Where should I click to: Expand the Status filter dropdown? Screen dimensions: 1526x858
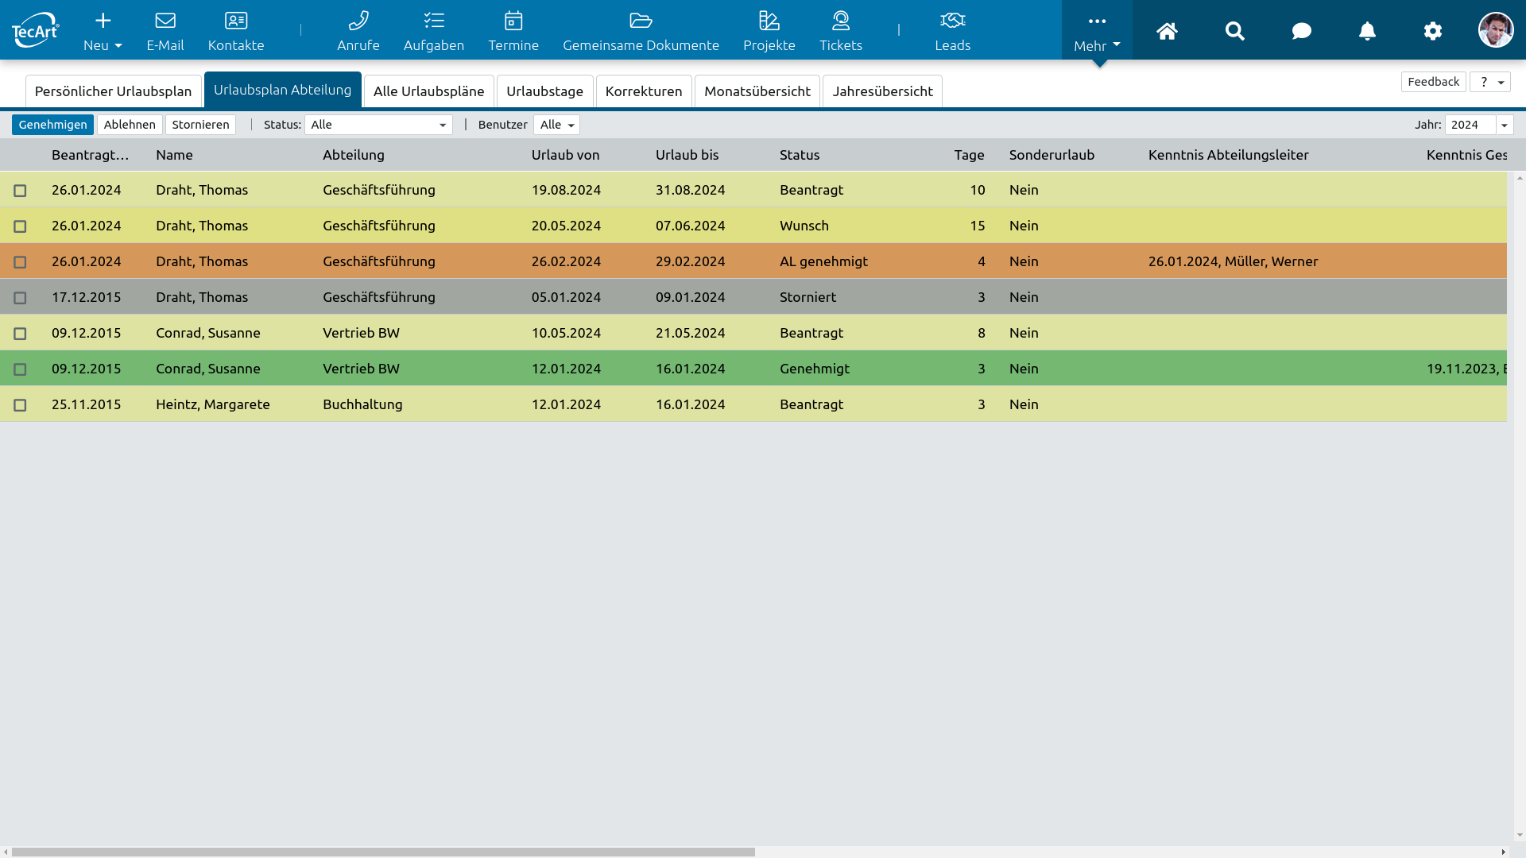pos(378,125)
